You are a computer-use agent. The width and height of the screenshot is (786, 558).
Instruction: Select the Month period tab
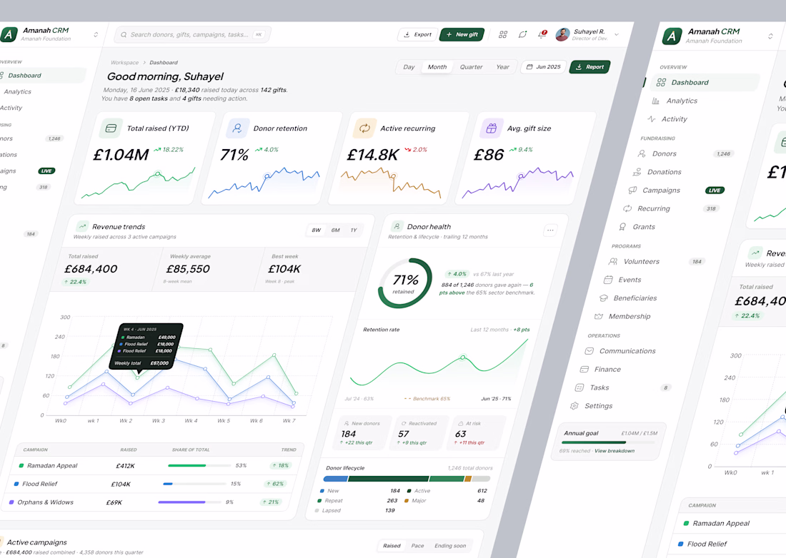pyautogui.click(x=437, y=67)
